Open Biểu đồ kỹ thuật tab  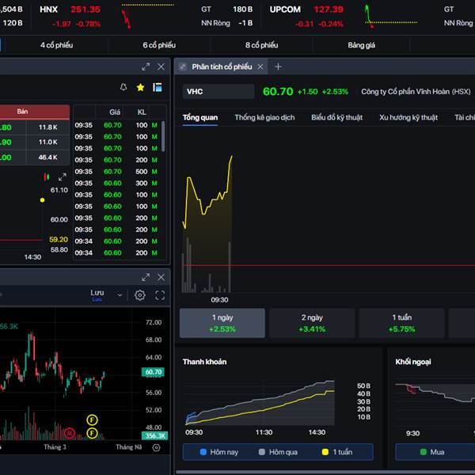tap(338, 118)
